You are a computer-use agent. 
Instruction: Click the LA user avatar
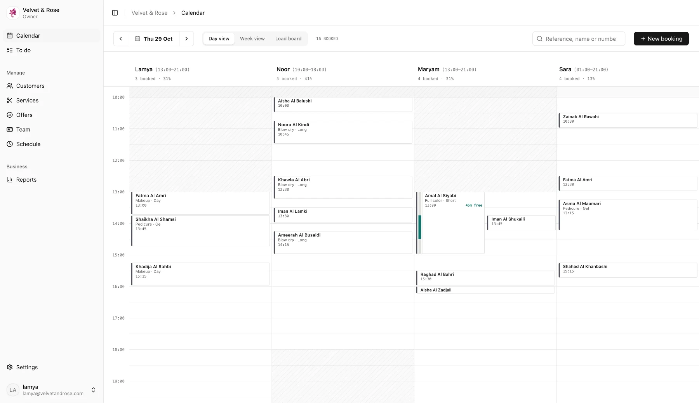click(x=13, y=390)
